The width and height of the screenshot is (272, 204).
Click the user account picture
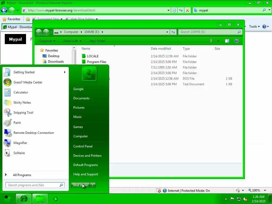89,74
